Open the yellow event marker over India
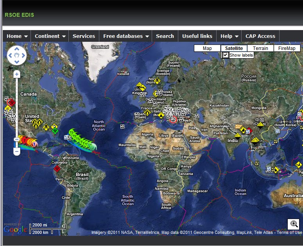303x246 pixels. point(237,136)
